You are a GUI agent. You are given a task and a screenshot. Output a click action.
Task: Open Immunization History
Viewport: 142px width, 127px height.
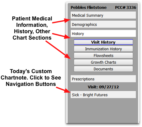click(103, 49)
